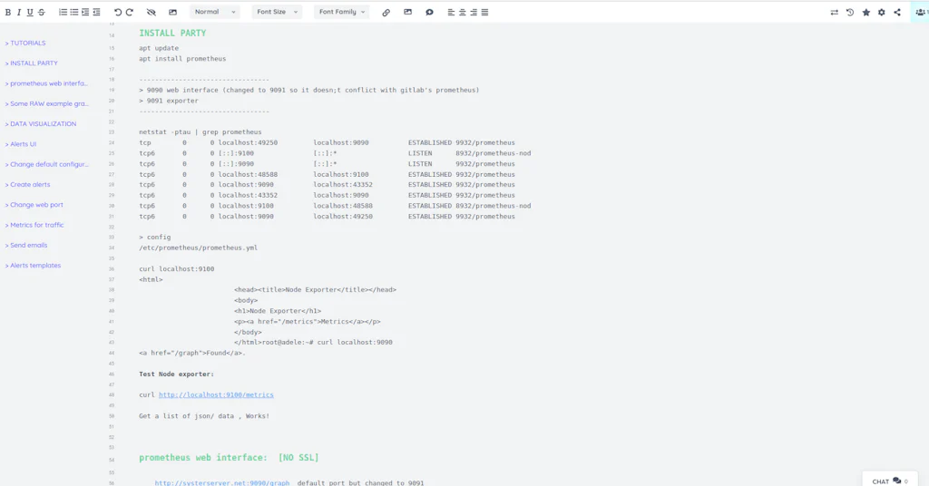The width and height of the screenshot is (929, 486).
Task: Open the systerserver.net:9090/graph link
Action: point(222,482)
